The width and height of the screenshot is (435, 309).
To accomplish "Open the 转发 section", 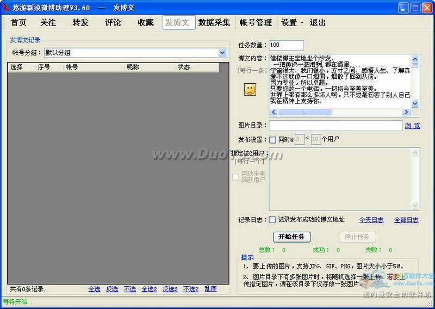I will point(80,22).
